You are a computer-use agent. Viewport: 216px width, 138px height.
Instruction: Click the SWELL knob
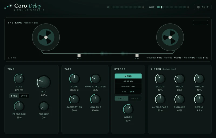pyautogui.click(x=199, y=99)
